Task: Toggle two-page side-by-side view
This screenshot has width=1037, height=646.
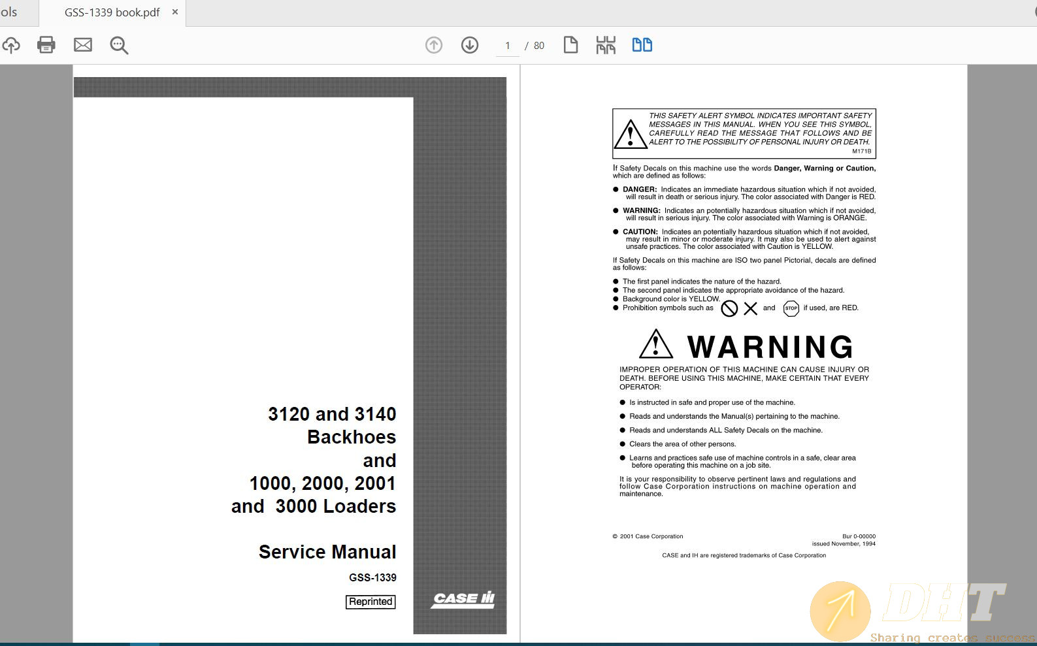Action: pyautogui.click(x=642, y=45)
